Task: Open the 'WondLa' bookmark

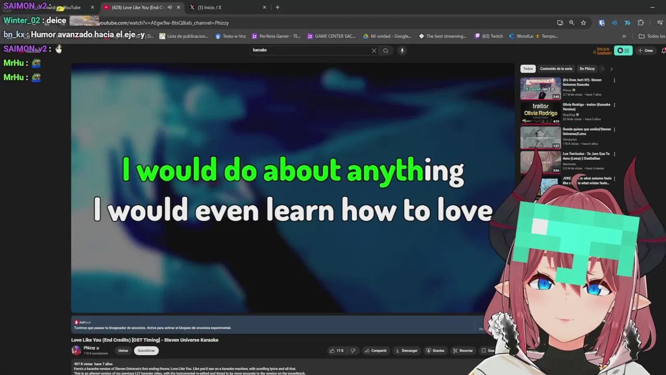Action: 533,36
